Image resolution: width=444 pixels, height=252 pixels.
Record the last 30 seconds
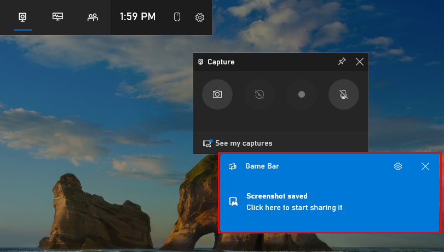tap(260, 94)
